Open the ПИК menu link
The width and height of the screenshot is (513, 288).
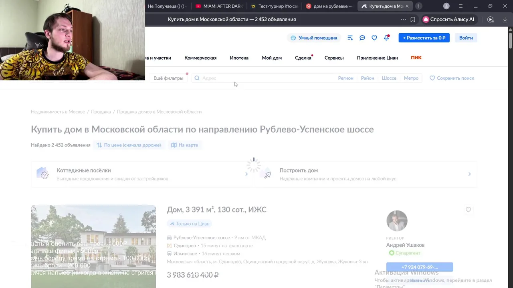coord(416,58)
